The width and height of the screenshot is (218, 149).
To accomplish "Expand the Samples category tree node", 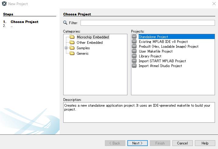I will [x=66, y=48].
